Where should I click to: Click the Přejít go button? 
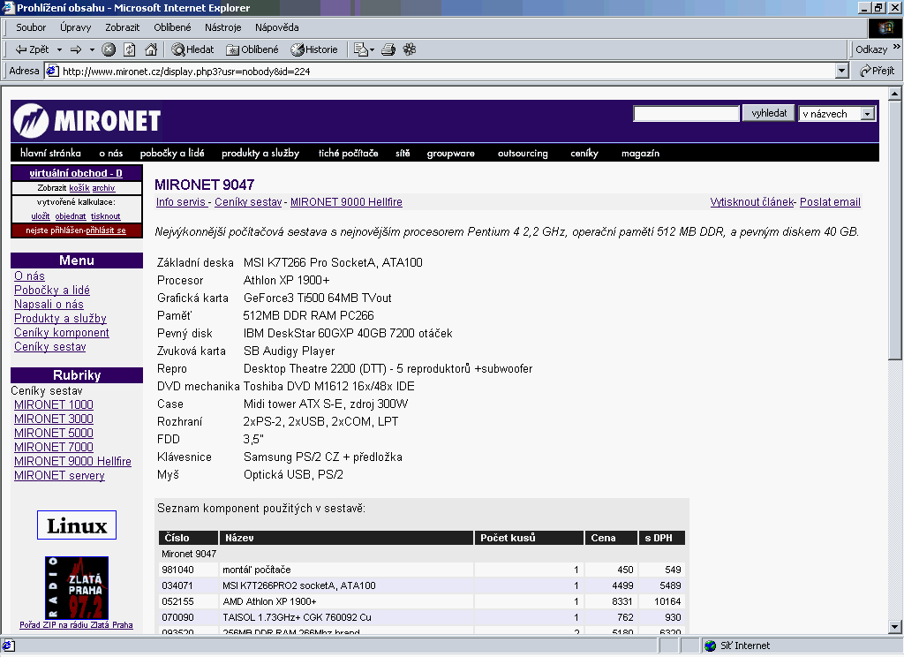coord(877,71)
